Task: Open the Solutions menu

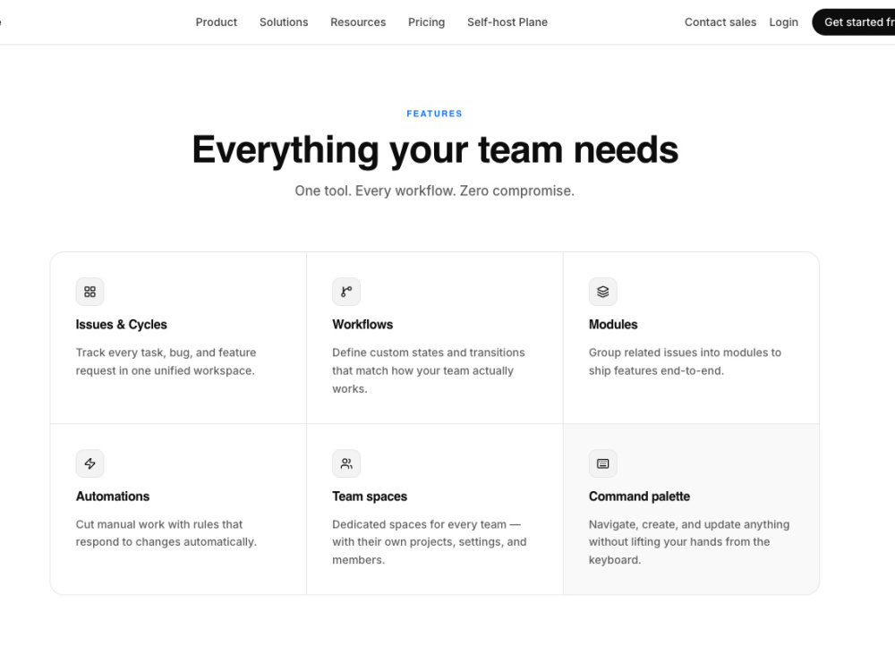Action: pyautogui.click(x=284, y=22)
